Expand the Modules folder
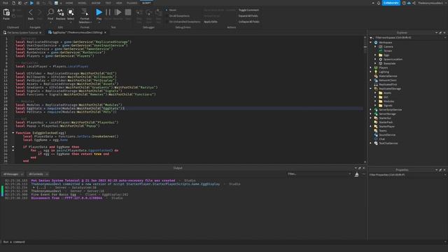 [x=375, y=101]
